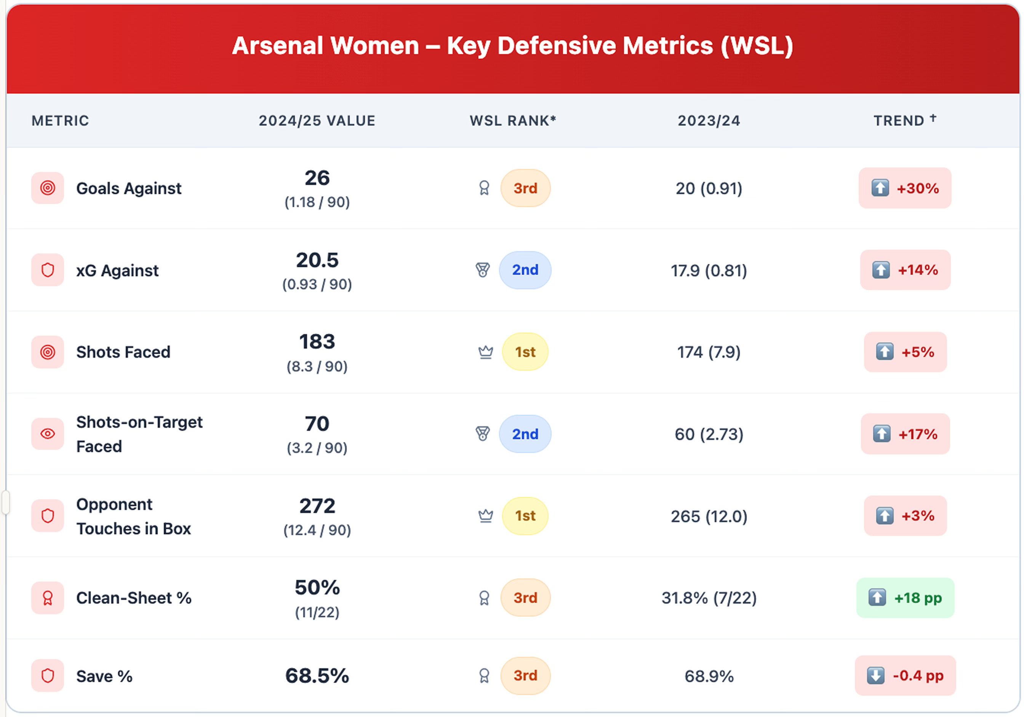Click the target icon beside Goals Against
1024x717 pixels.
pyautogui.click(x=48, y=188)
